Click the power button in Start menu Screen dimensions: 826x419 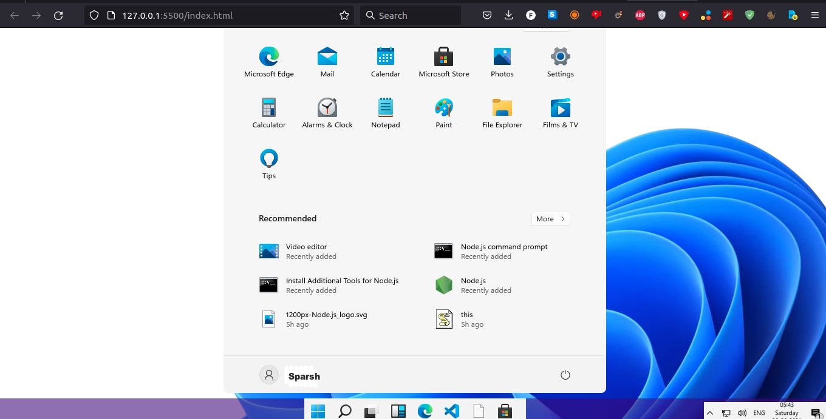565,375
